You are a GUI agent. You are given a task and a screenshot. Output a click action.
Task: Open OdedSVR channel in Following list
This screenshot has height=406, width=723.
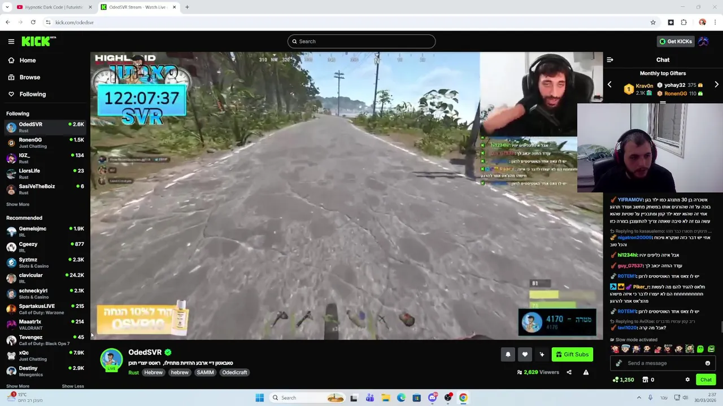[45, 127]
